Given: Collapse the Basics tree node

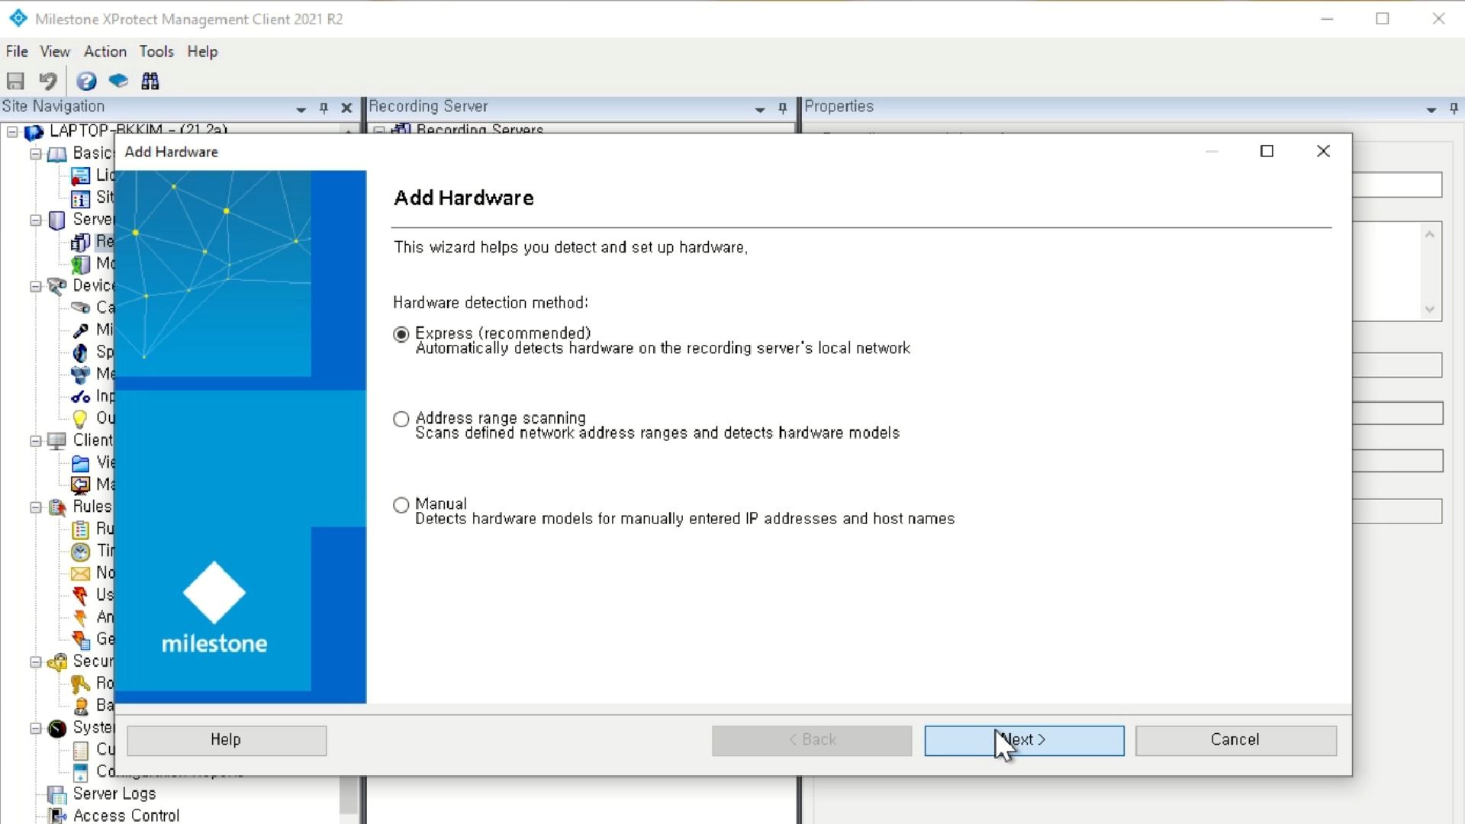Looking at the screenshot, I should pos(35,154).
